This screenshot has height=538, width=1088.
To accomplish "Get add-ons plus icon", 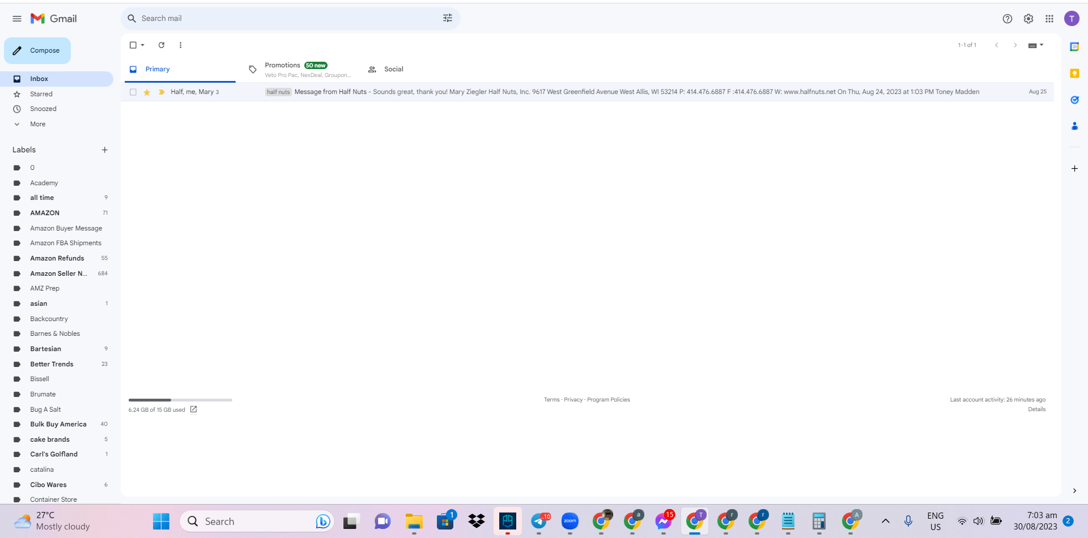I will (1074, 168).
